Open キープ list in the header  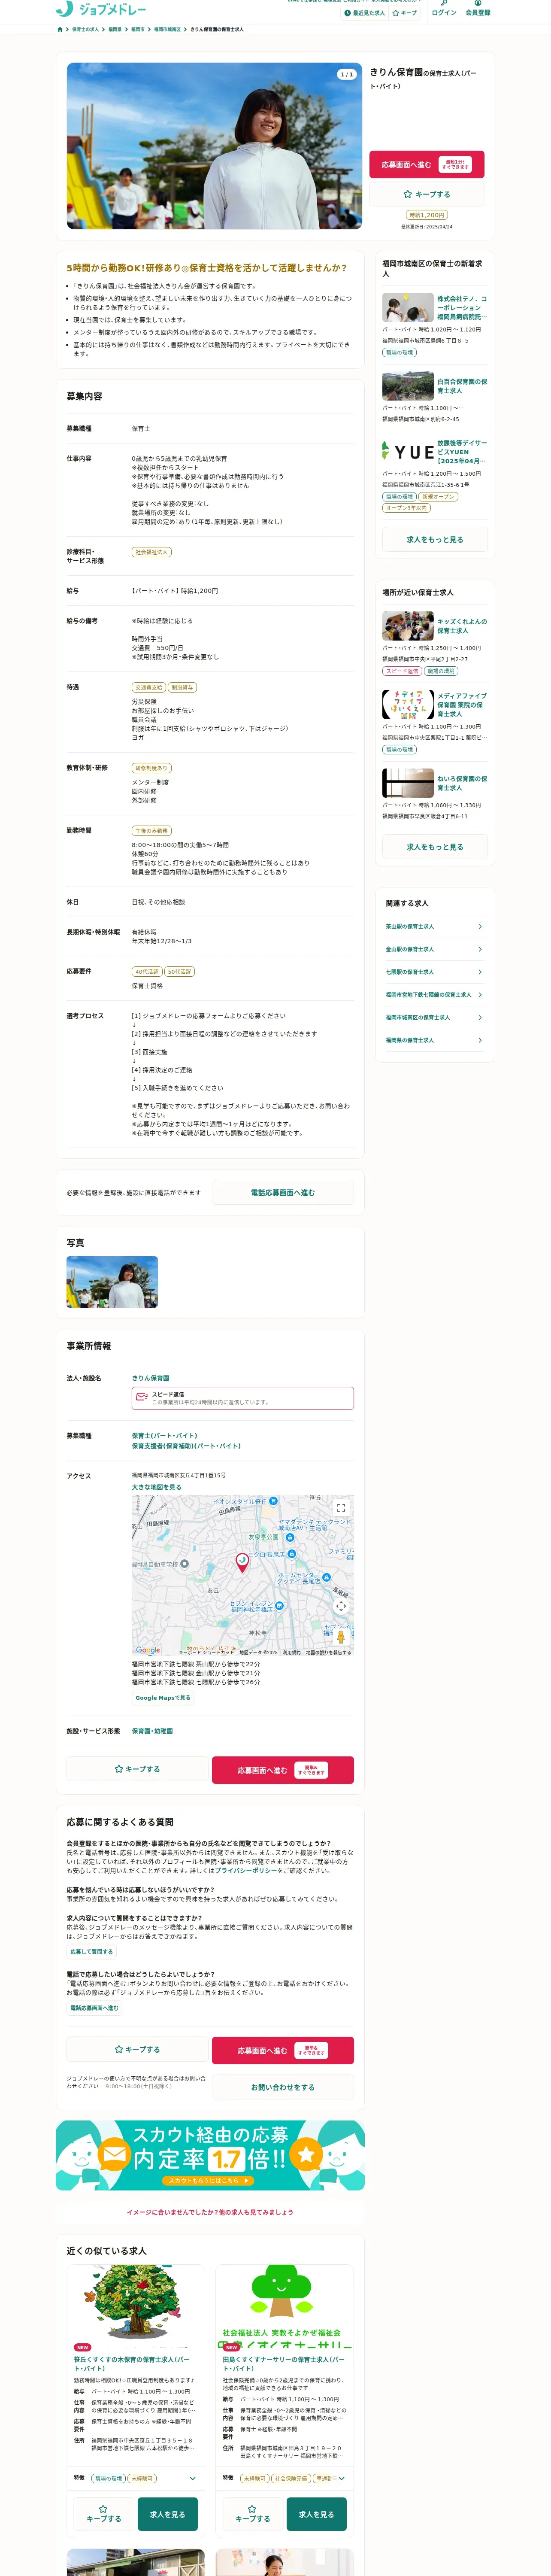tap(405, 13)
